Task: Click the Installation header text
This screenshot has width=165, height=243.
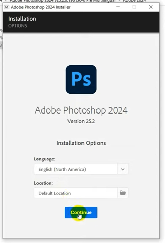Action: pos(22,19)
